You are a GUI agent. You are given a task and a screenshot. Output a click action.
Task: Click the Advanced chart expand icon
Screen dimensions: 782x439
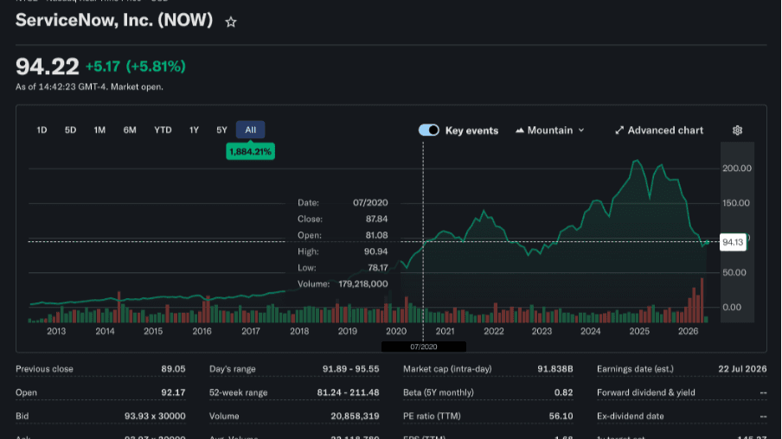[619, 130]
